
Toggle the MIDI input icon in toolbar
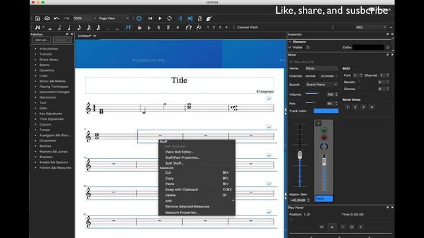(139, 19)
